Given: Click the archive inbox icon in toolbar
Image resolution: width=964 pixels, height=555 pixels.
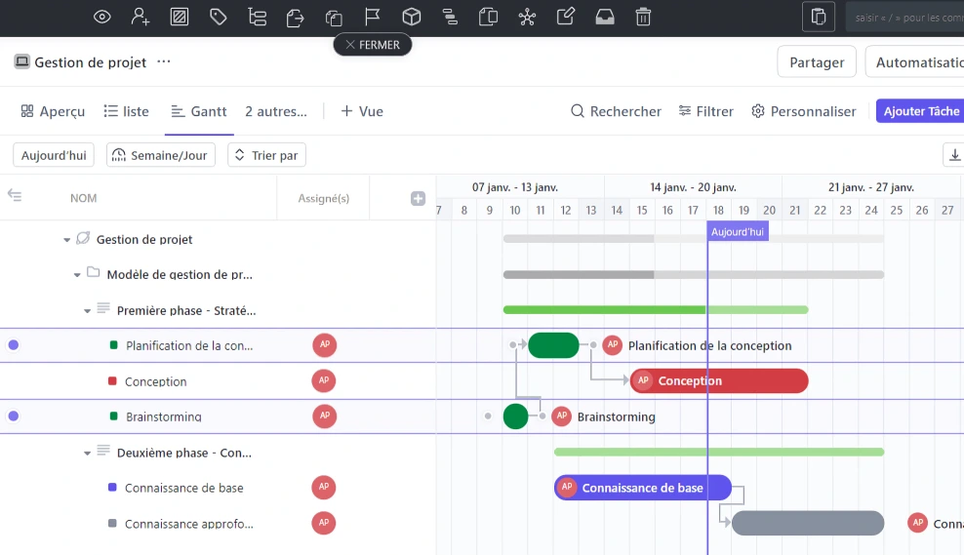Looking at the screenshot, I should point(605,18).
